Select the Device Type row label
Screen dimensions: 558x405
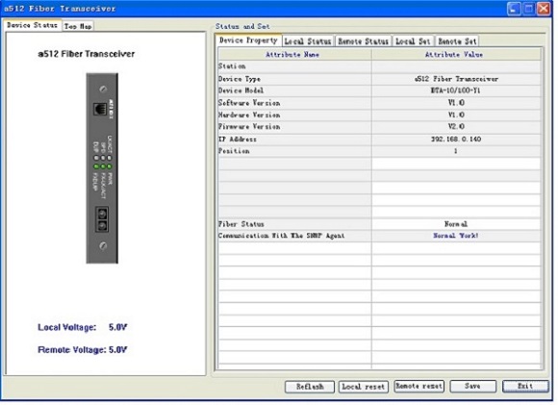240,79
